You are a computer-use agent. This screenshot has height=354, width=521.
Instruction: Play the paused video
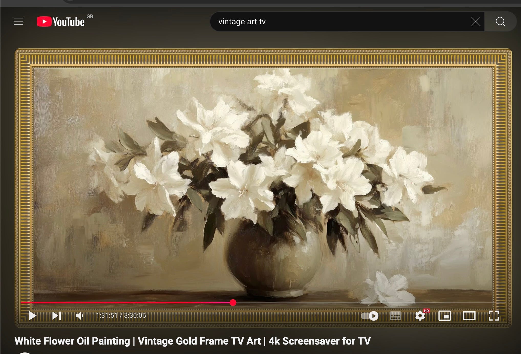pyautogui.click(x=33, y=316)
